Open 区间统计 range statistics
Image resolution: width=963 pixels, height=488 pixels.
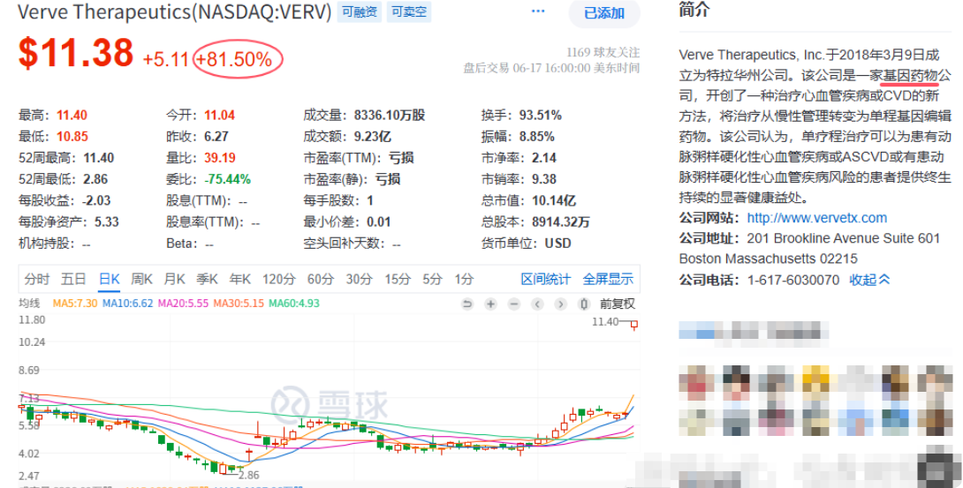[x=546, y=280]
